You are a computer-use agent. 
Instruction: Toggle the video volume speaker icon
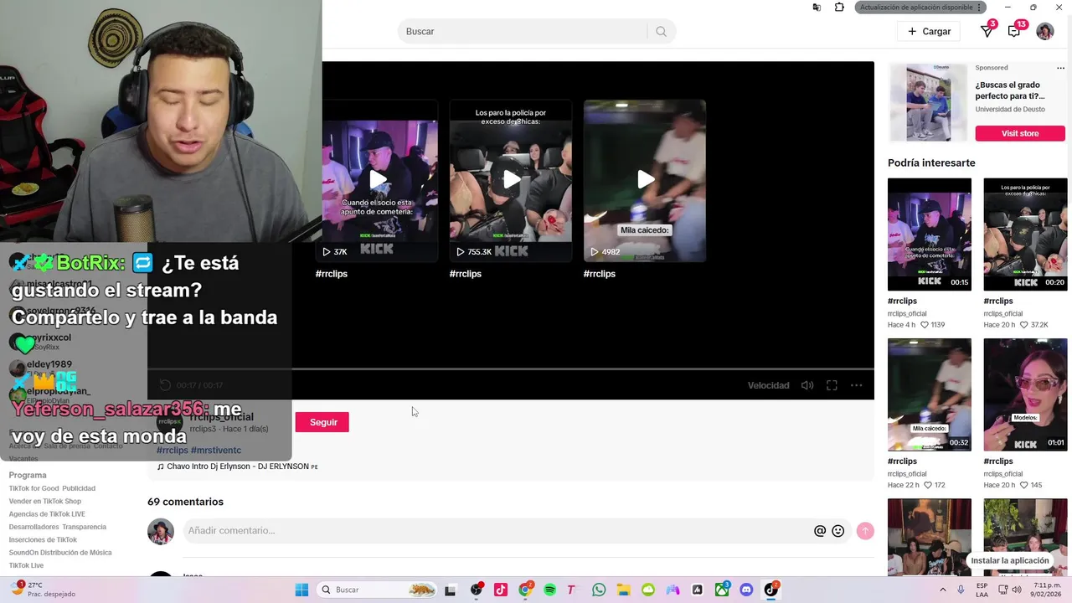[x=807, y=385]
